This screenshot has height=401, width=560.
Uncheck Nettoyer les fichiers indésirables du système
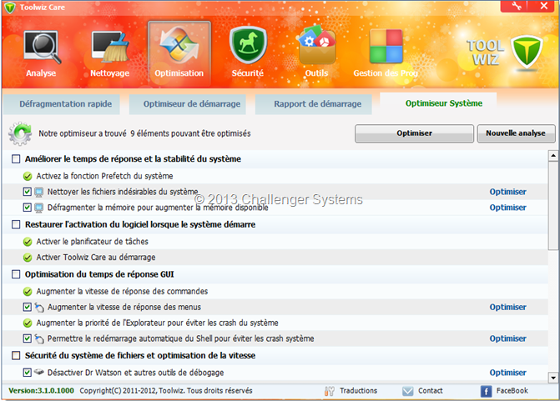click(x=28, y=192)
